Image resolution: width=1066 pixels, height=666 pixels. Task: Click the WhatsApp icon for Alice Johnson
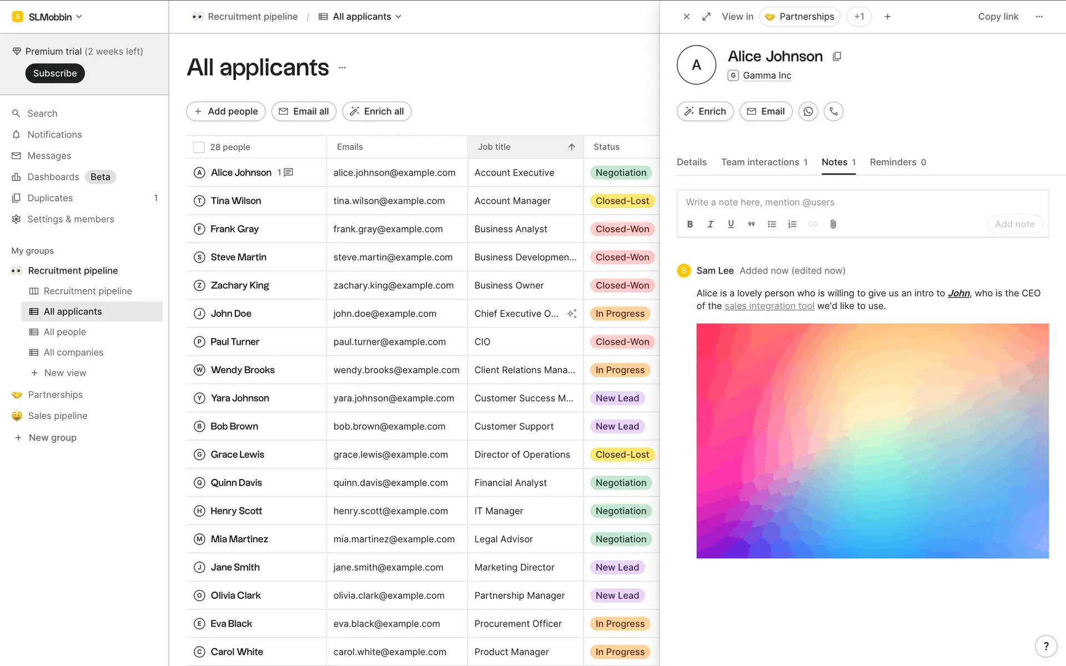[x=808, y=112]
